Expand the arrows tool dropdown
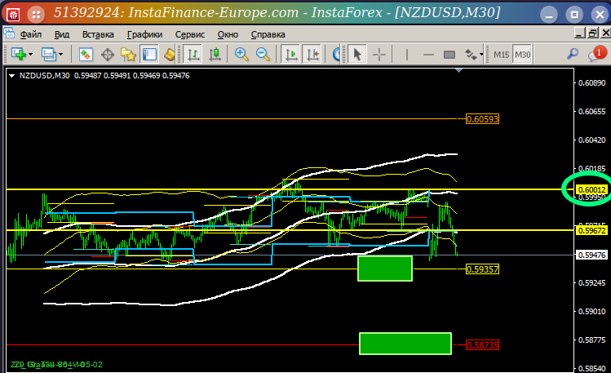The image size is (611, 373). [481, 54]
